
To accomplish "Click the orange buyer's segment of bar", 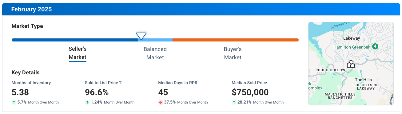I will pyautogui.click(x=236, y=40).
